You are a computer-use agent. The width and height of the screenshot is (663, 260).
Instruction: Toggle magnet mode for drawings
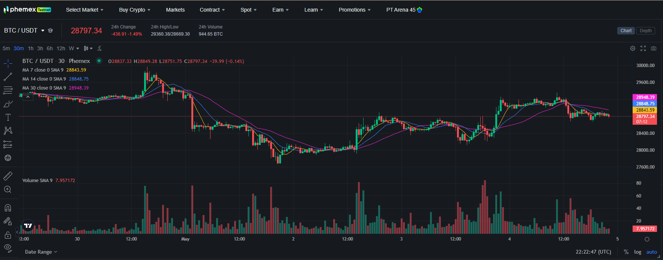pyautogui.click(x=8, y=208)
